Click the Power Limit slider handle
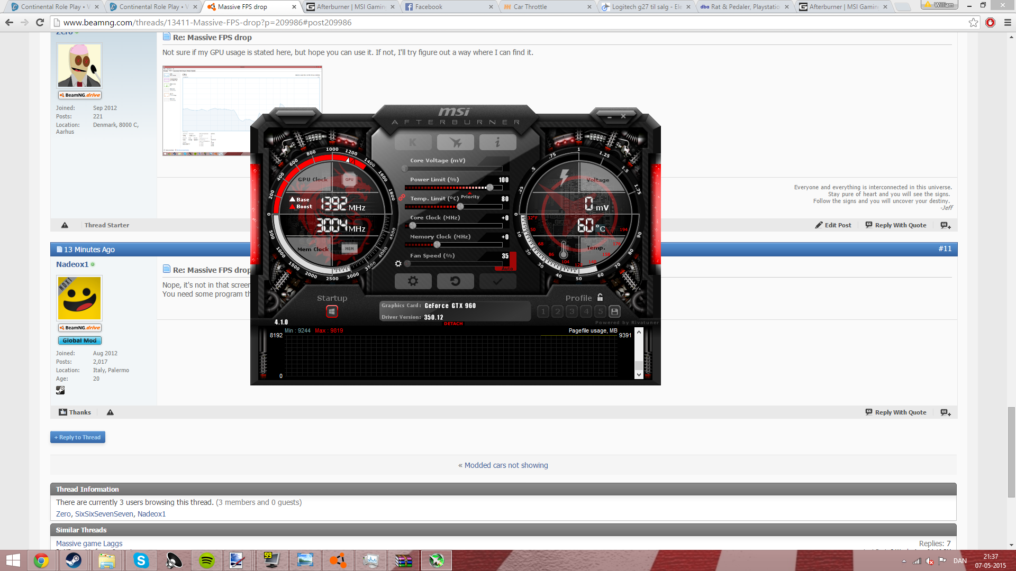This screenshot has height=571, width=1016. tap(490, 188)
